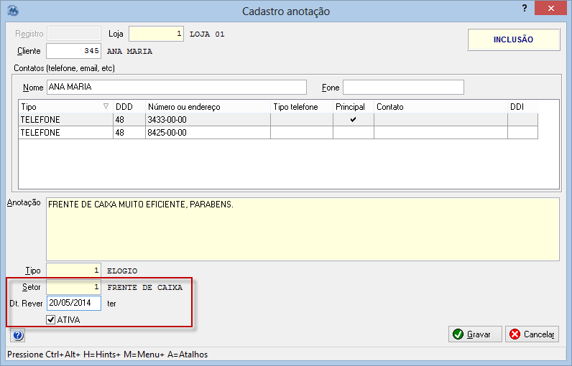Screen dimensions: 572x366
Task: Click the 'ter' weekday text
Action: point(111,304)
